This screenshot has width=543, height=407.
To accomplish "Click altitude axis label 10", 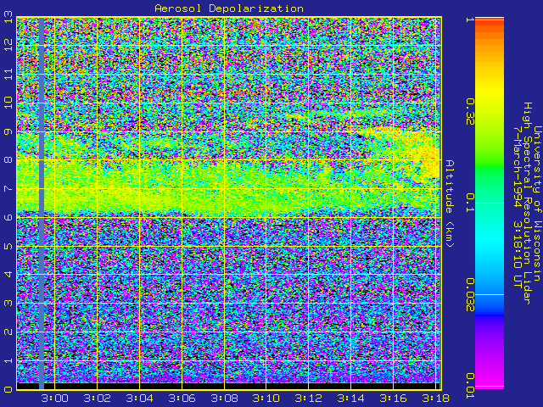I will point(8,103).
